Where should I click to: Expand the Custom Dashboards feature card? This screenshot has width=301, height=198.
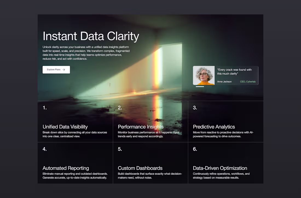tap(150, 163)
